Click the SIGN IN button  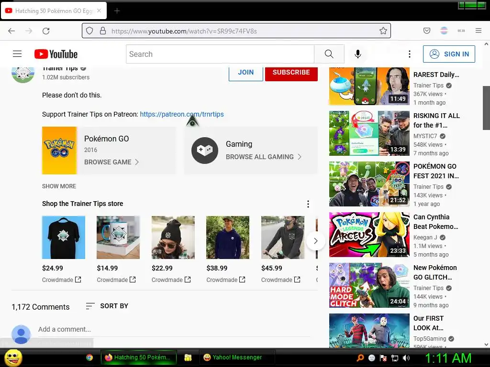pos(449,54)
